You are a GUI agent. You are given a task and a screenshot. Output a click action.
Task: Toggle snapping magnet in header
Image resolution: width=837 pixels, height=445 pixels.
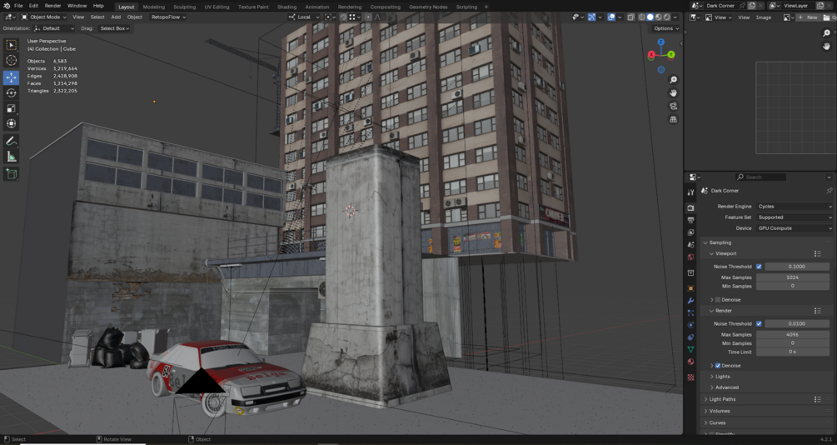pos(344,17)
